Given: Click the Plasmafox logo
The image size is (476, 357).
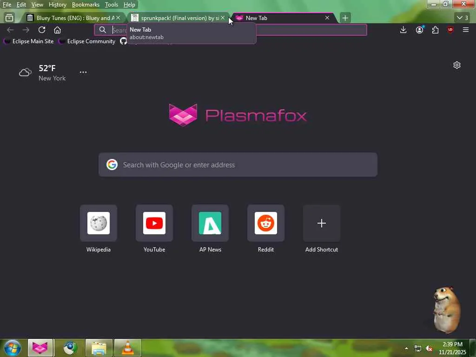Looking at the screenshot, I should [x=238, y=115].
